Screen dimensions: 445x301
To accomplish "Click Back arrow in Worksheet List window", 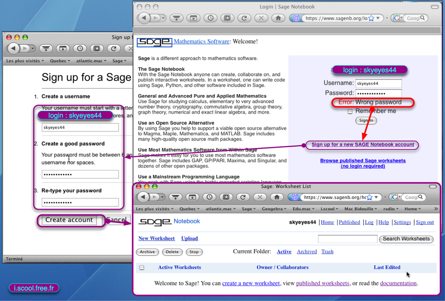I will (x=143, y=197).
